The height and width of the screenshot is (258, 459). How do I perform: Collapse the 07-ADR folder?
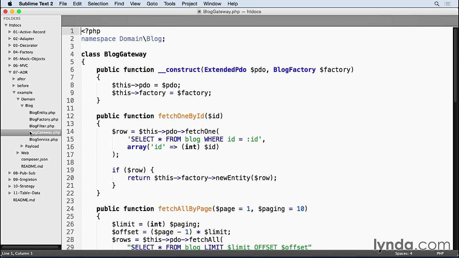[10, 72]
